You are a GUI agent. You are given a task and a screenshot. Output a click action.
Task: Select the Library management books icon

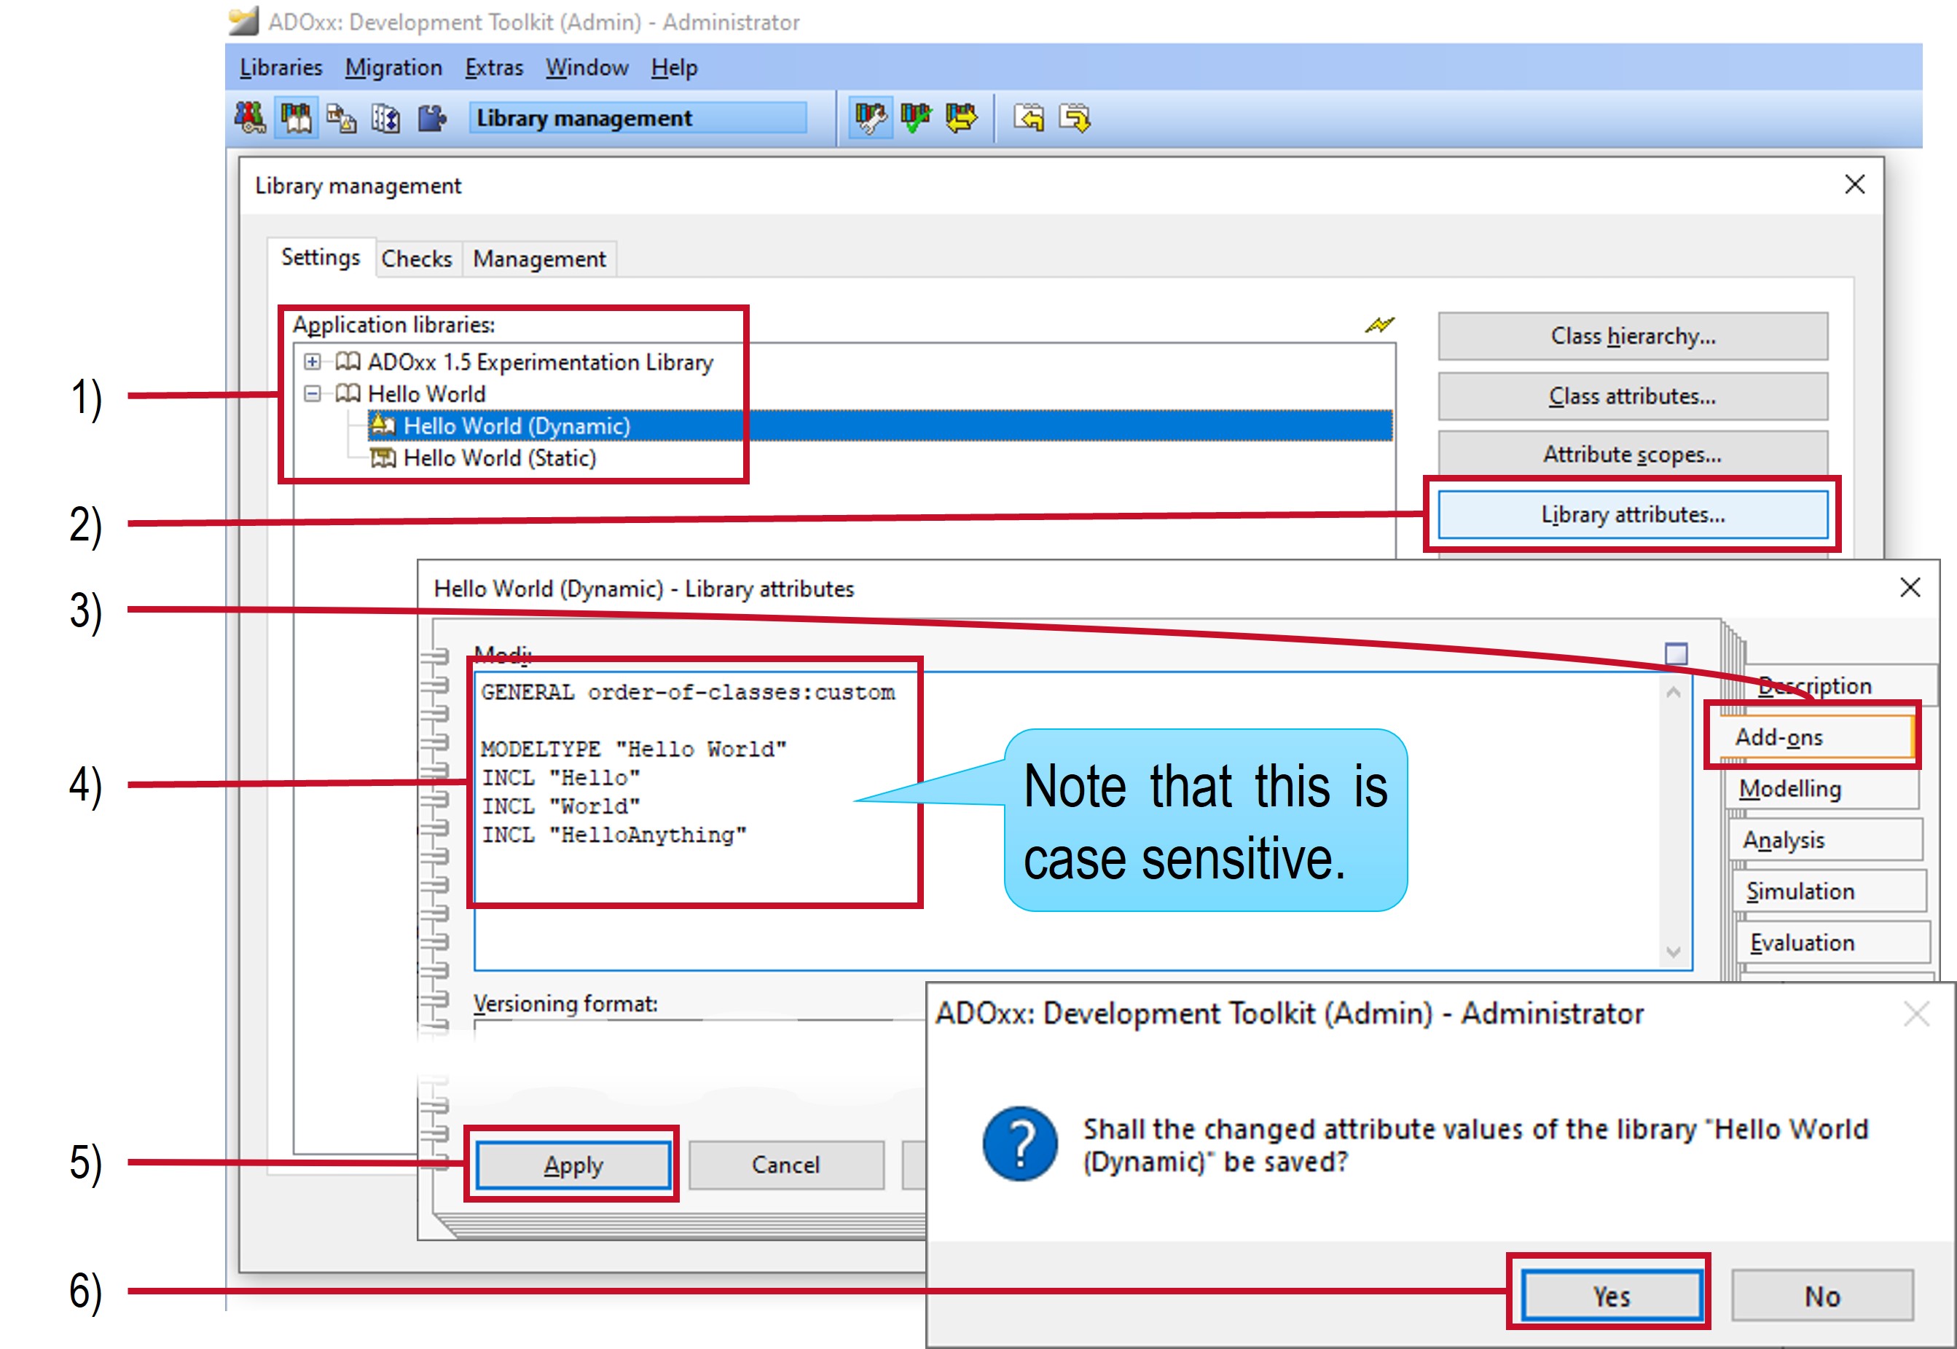pos(296,117)
